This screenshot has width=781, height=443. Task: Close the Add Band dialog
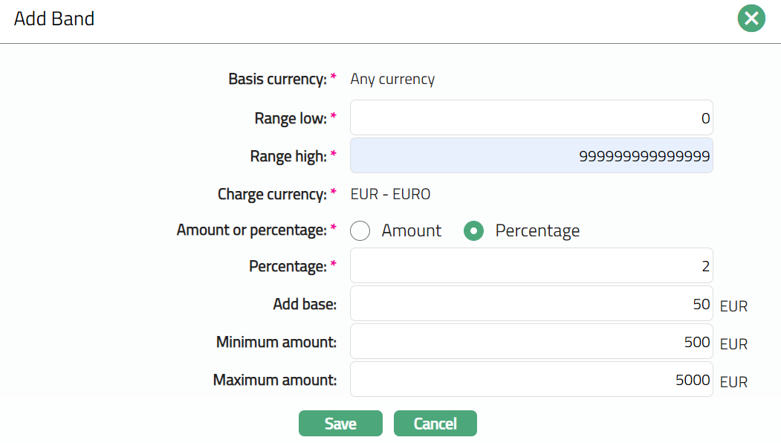pos(751,19)
